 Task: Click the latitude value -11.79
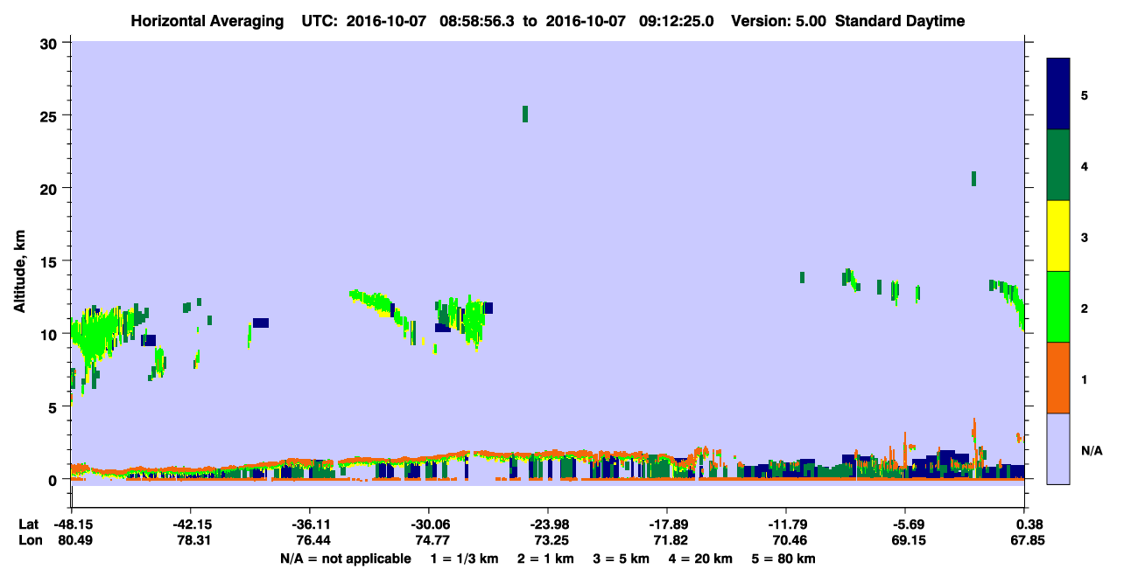tap(786, 524)
